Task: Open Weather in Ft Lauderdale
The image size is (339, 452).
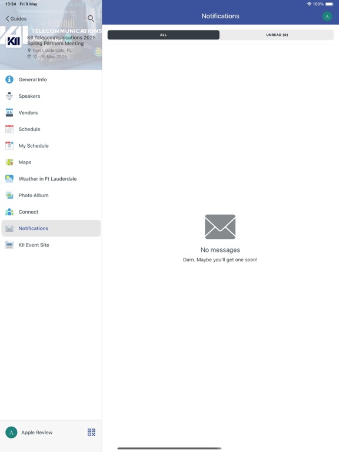Action: [51, 179]
